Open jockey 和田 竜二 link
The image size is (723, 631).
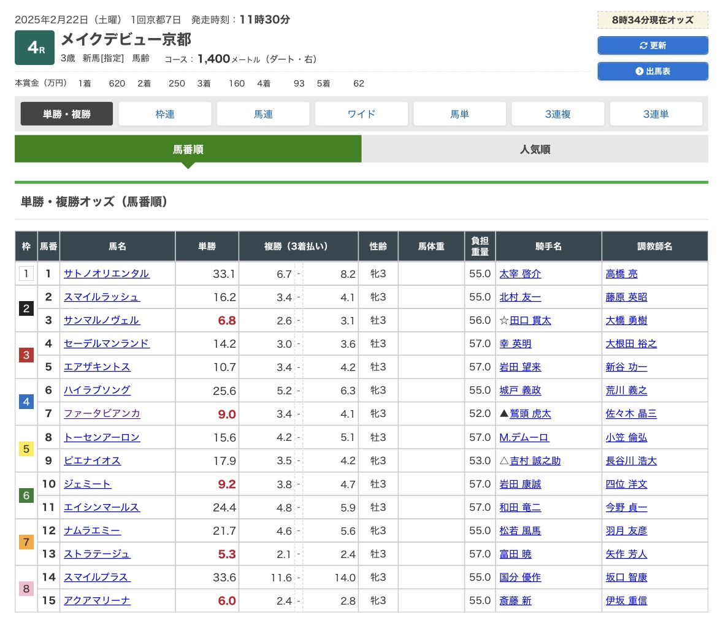[x=520, y=508]
